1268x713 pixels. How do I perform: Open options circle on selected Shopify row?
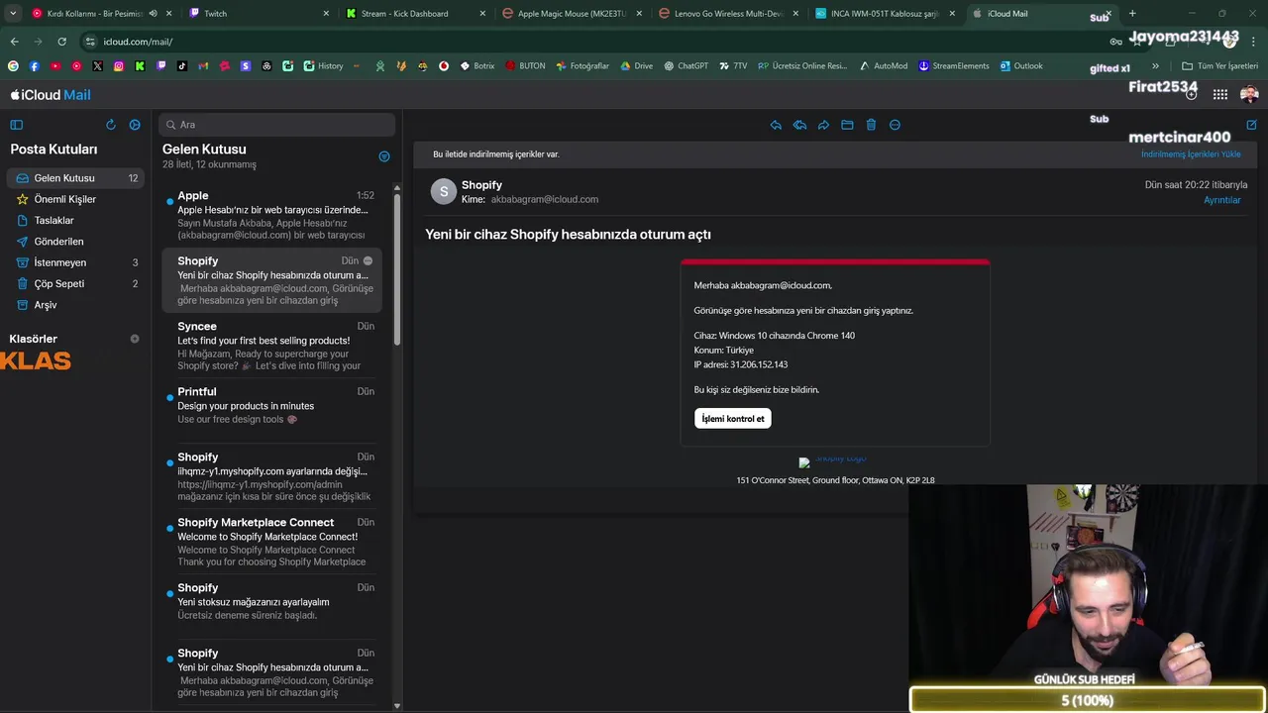(x=368, y=260)
